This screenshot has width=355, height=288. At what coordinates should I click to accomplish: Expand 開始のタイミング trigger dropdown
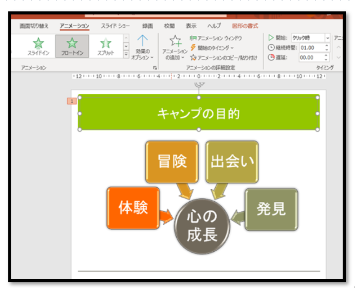[212, 48]
